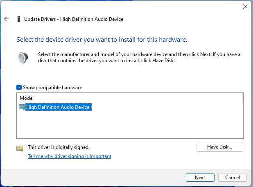The height and width of the screenshot is (187, 253).
Task: Click the digitally signed certificate icon
Action: click(x=20, y=148)
